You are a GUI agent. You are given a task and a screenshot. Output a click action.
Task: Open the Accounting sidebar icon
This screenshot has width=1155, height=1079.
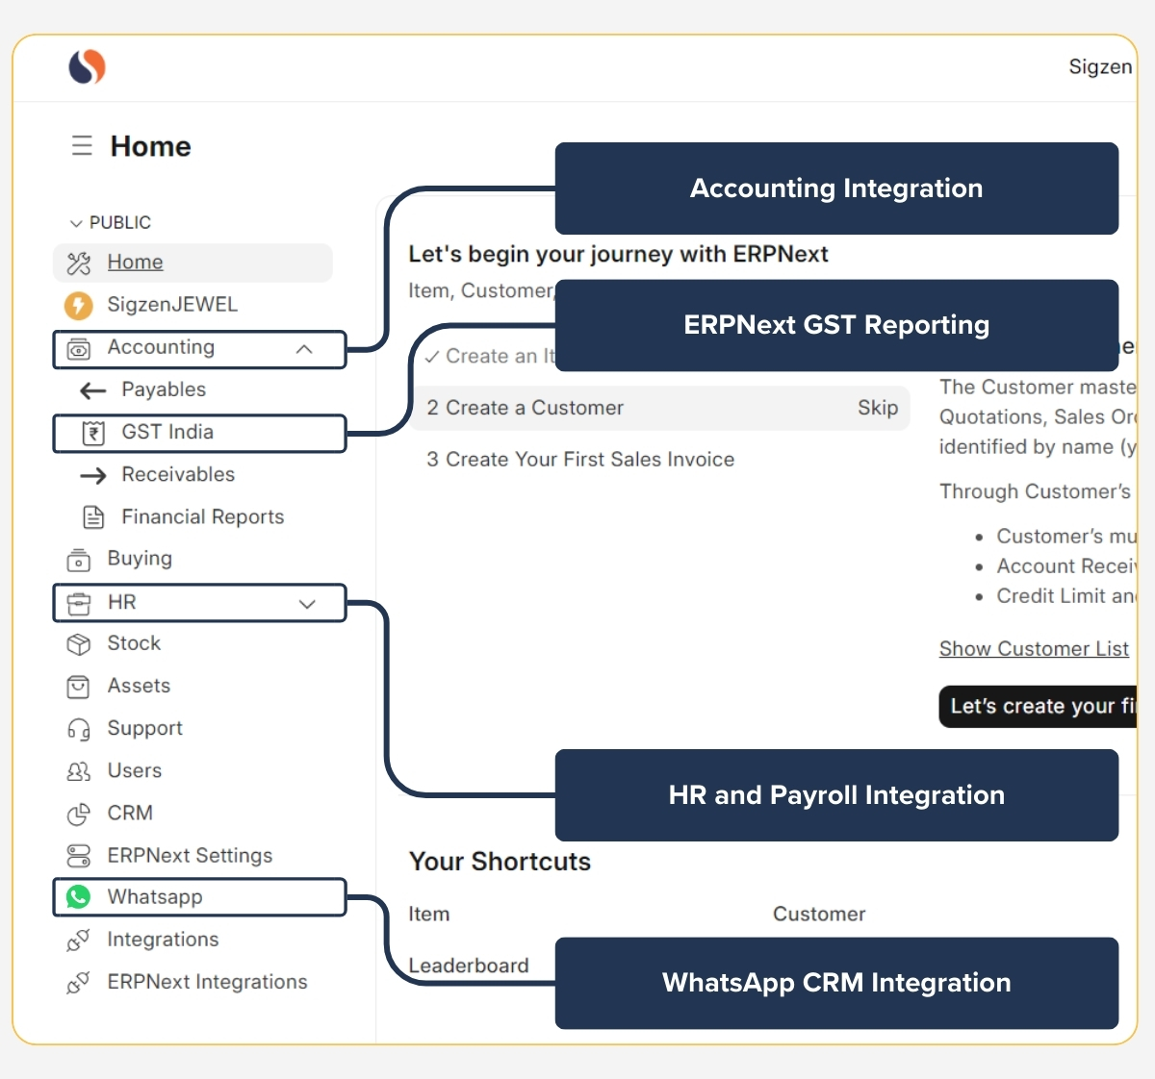(81, 347)
